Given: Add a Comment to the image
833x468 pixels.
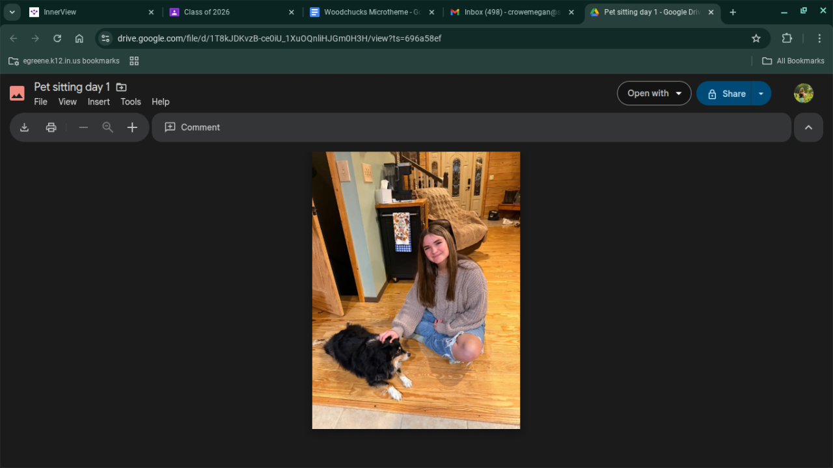Looking at the screenshot, I should click(193, 127).
